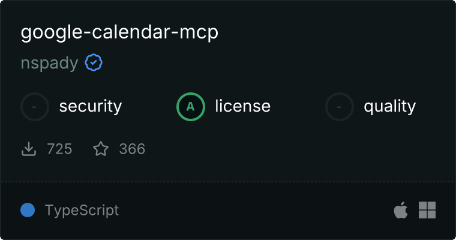Image resolution: width=456 pixels, height=240 pixels.
Task: Click the dash inside the security circle
Action: point(34,107)
